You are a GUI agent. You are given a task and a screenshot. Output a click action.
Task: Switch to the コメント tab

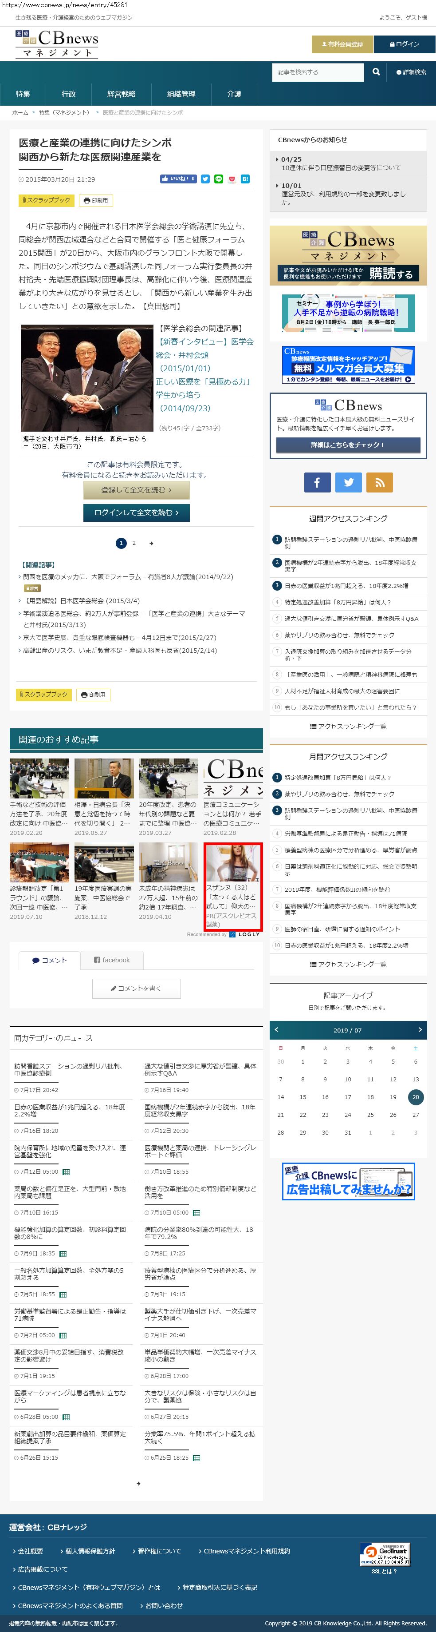pos(49,960)
